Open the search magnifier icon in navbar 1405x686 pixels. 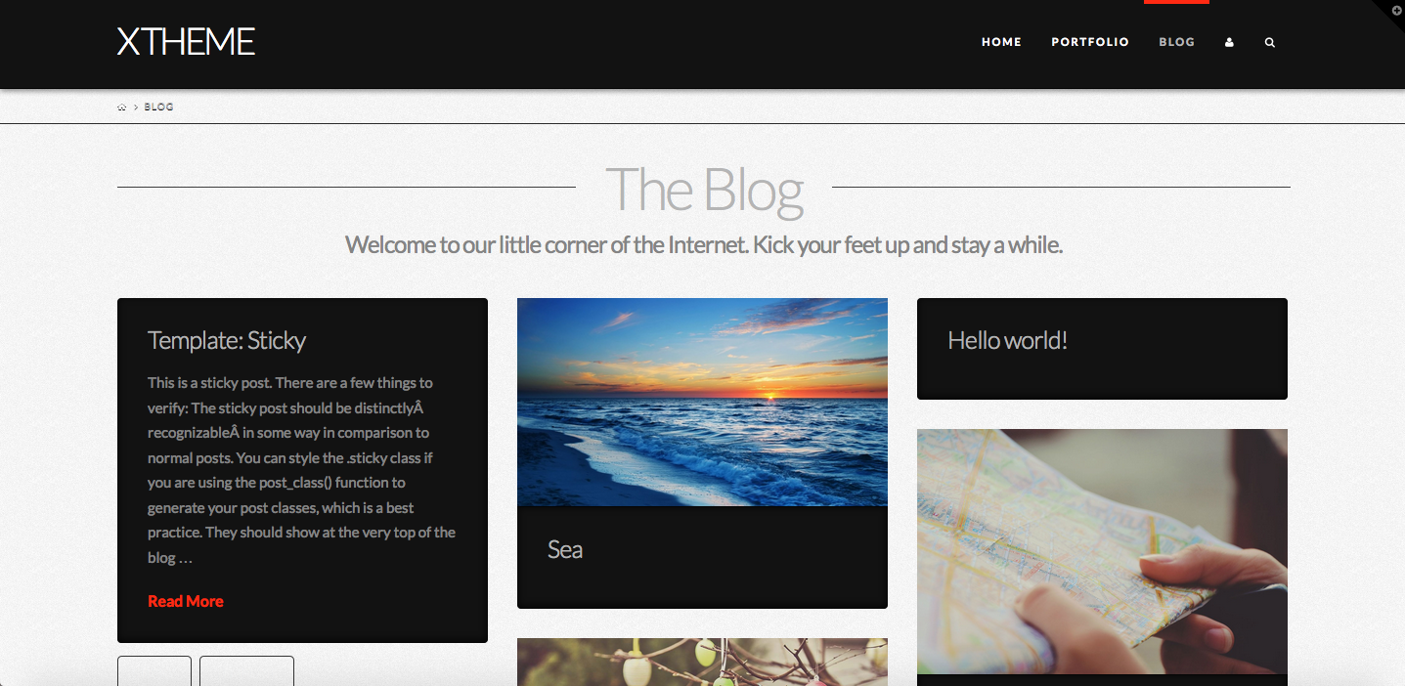pos(1269,43)
